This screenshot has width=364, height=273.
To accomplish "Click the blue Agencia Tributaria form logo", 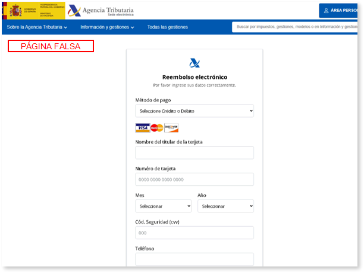I will pyautogui.click(x=194, y=64).
